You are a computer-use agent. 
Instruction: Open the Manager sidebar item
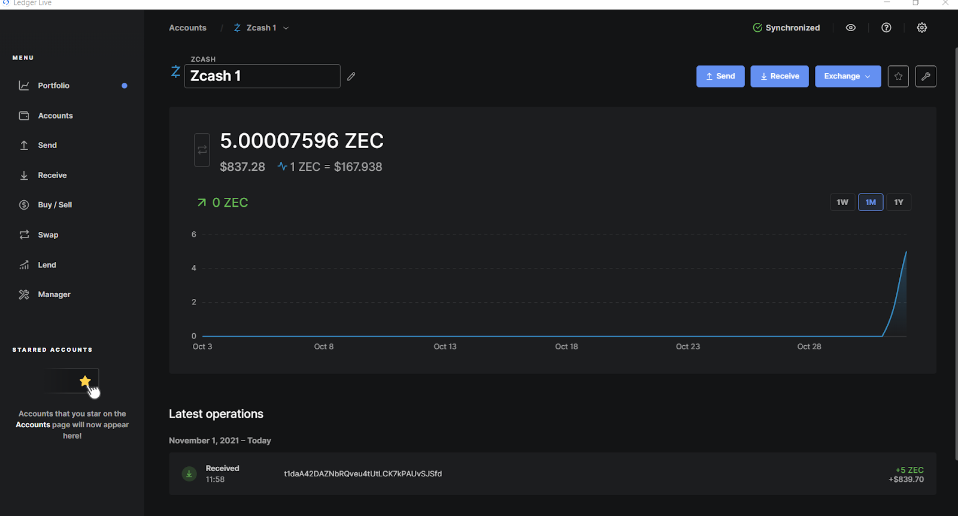point(54,294)
